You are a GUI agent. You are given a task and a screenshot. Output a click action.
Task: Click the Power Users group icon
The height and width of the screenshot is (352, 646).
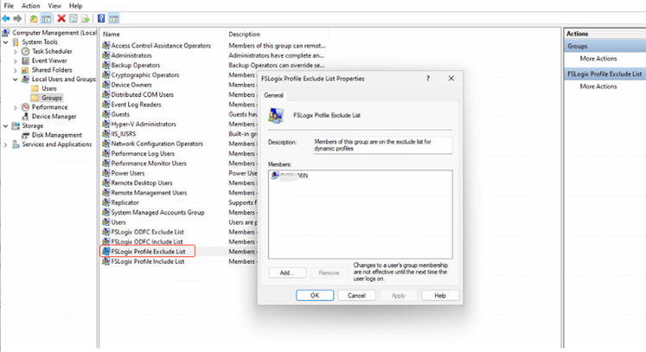106,173
